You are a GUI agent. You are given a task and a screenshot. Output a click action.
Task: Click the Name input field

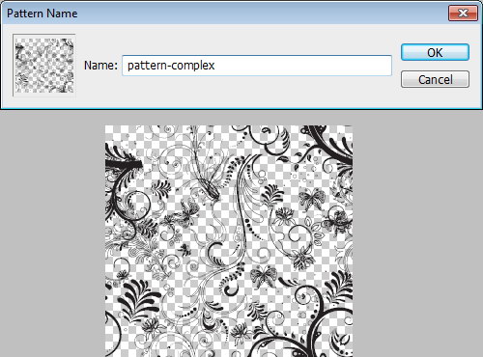coord(257,66)
